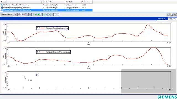177x99 pixels.
Task: Click icon of FluctuationStrength firing harmonics row
Action: (x=2, y=7)
